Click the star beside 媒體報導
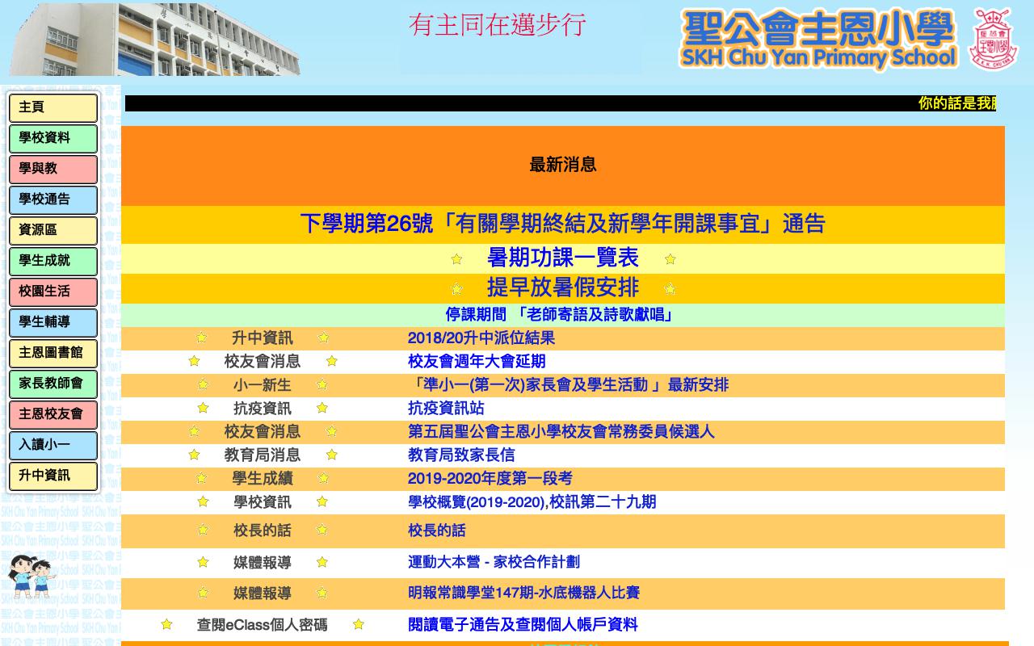 pos(203,562)
